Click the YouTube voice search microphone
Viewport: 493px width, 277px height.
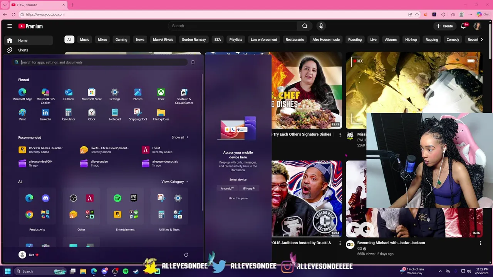(321, 26)
